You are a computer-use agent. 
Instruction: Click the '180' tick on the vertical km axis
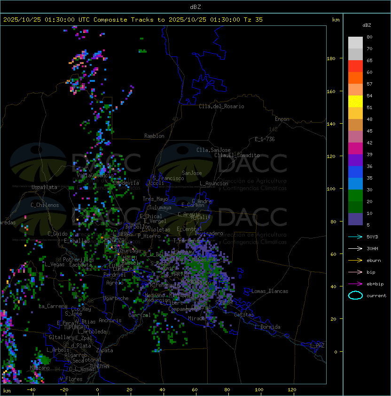point(331,59)
